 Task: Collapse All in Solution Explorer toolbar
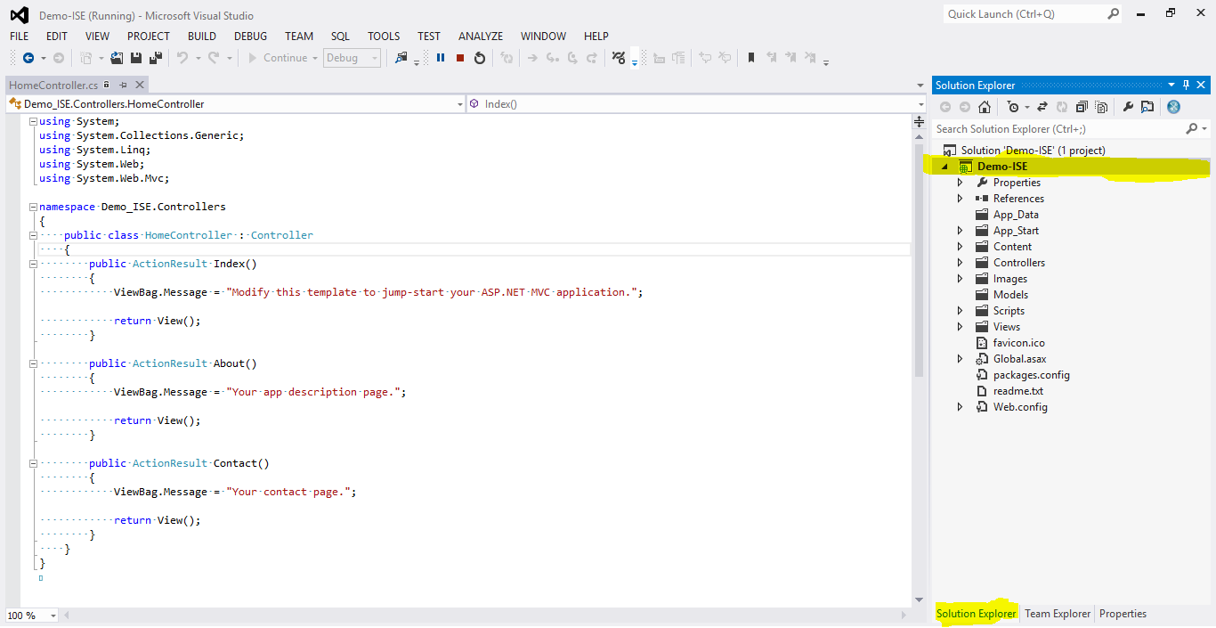pos(1082,107)
